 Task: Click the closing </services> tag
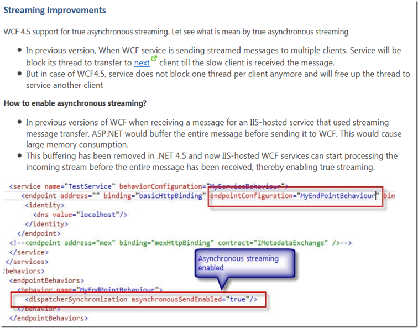point(27,262)
